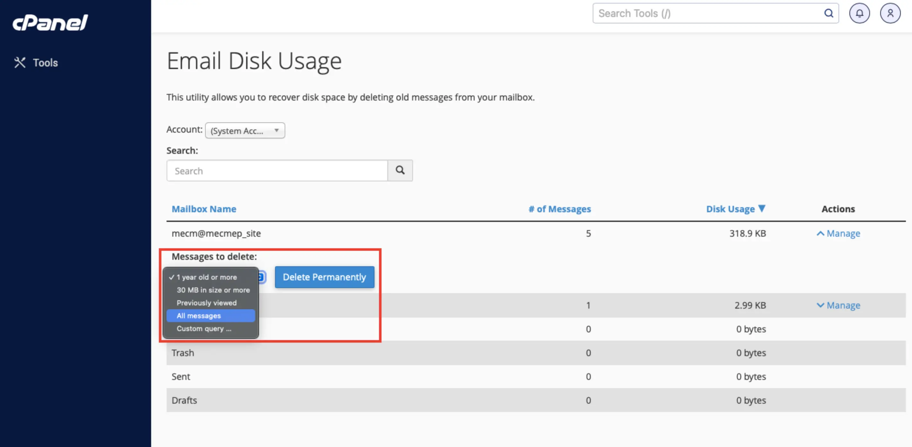Click the Actions column header
This screenshot has width=912, height=447.
point(838,209)
